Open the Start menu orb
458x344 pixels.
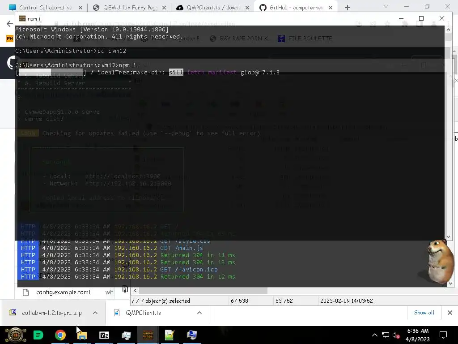click(x=15, y=335)
